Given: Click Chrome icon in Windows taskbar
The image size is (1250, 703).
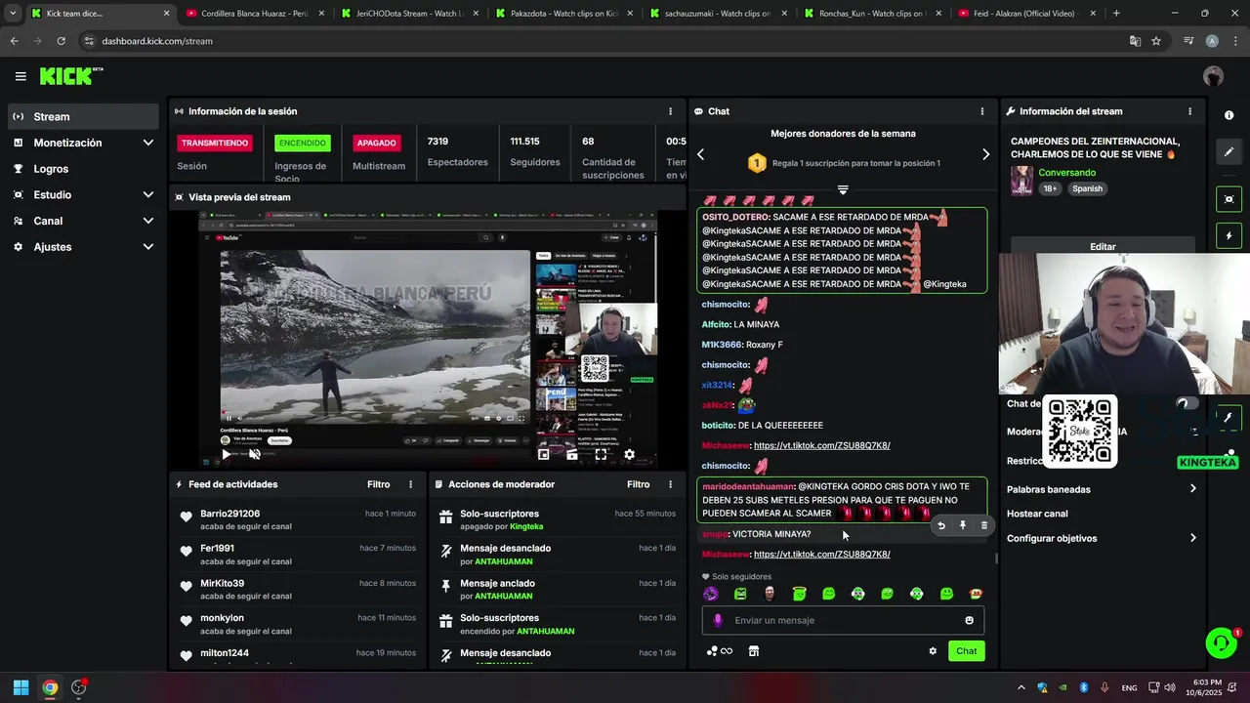Looking at the screenshot, I should [x=50, y=687].
